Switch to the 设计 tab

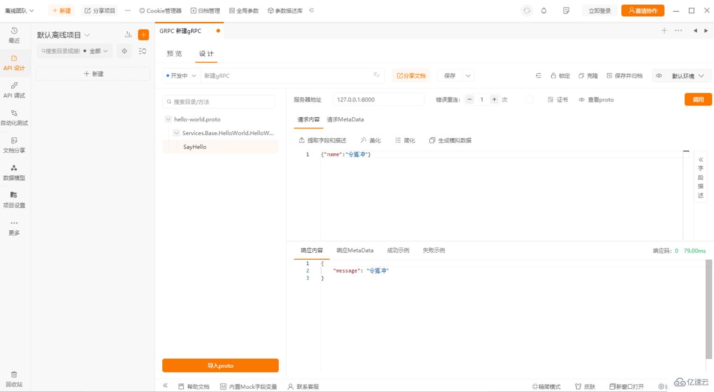(x=206, y=54)
